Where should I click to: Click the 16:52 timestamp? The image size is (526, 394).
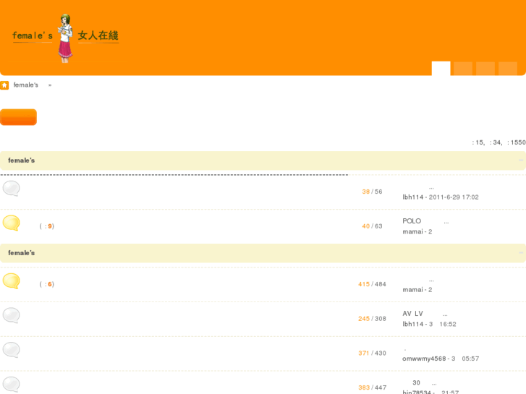pyautogui.click(x=448, y=325)
